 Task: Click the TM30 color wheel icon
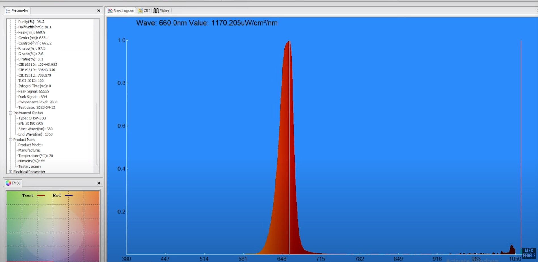tap(8, 183)
